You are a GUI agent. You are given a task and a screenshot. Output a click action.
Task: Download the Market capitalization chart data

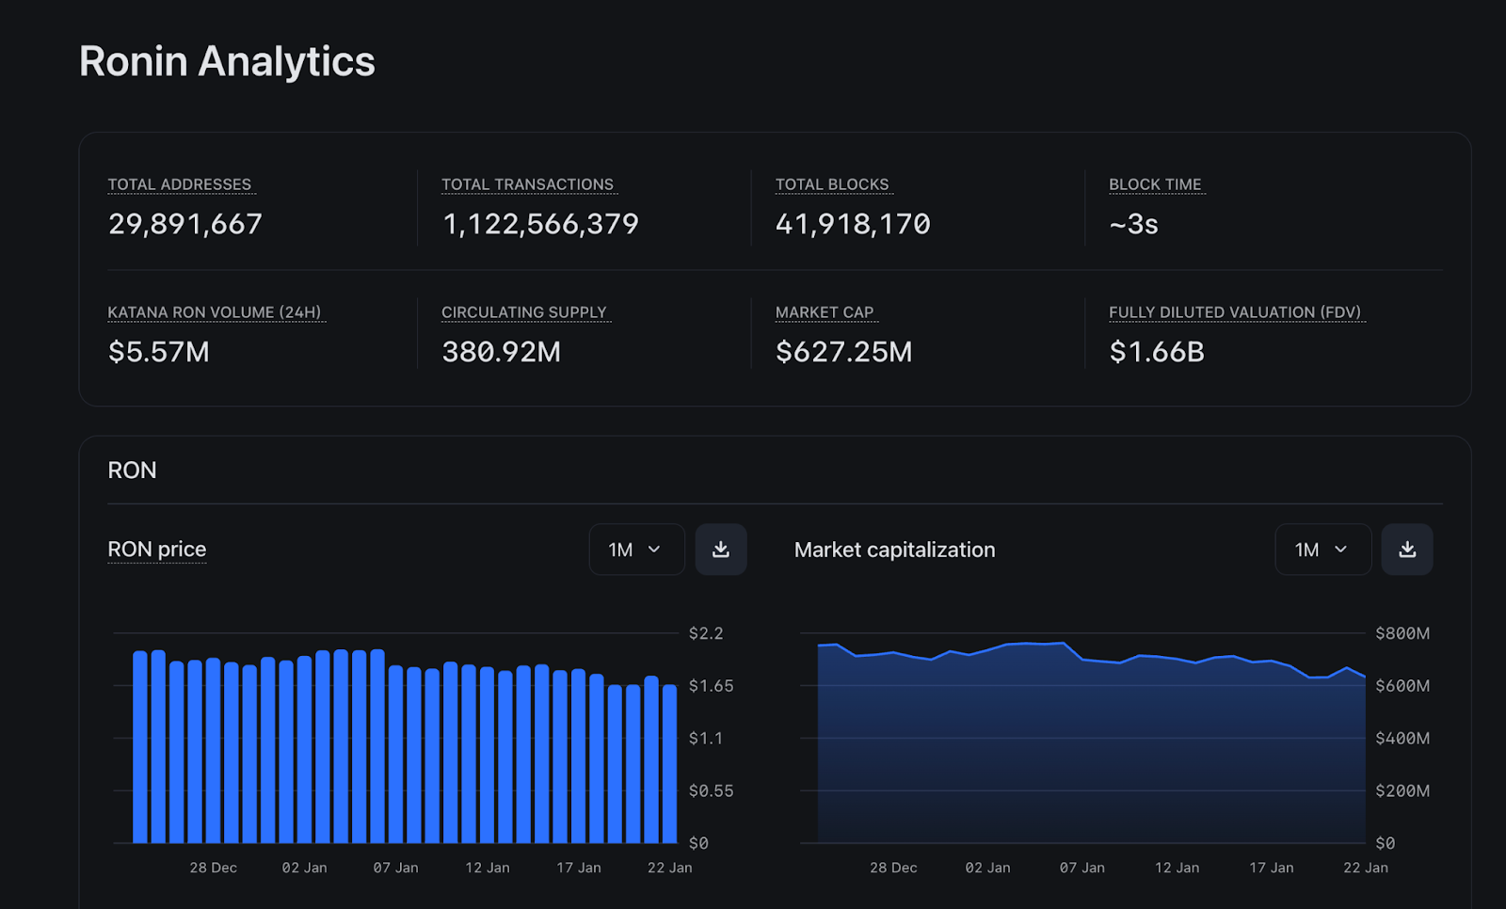pyautogui.click(x=1407, y=550)
